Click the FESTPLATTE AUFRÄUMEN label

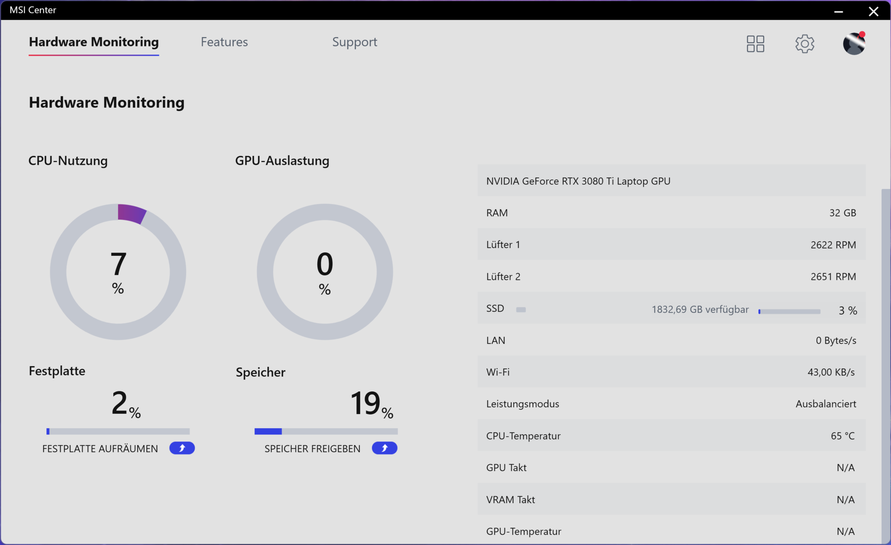pyautogui.click(x=100, y=448)
